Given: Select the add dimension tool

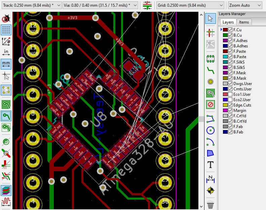Looking at the screenshot, I should [x=211, y=179].
